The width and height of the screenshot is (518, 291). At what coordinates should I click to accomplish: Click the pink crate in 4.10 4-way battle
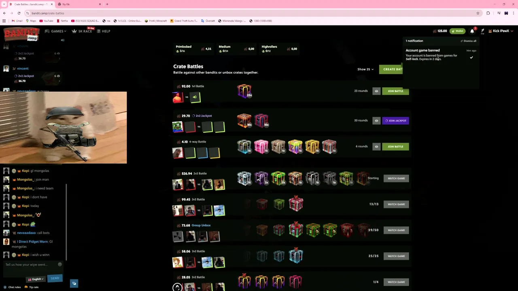(x=261, y=146)
